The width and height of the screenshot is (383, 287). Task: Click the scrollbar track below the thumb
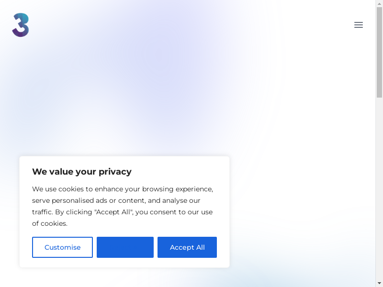click(379, 191)
